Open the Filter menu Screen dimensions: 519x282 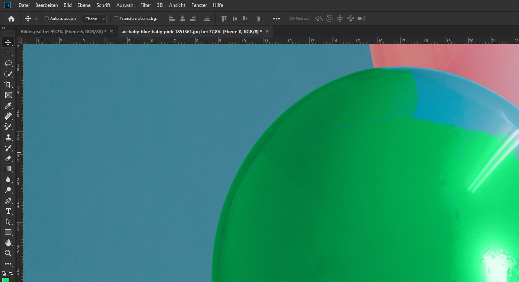tap(146, 5)
